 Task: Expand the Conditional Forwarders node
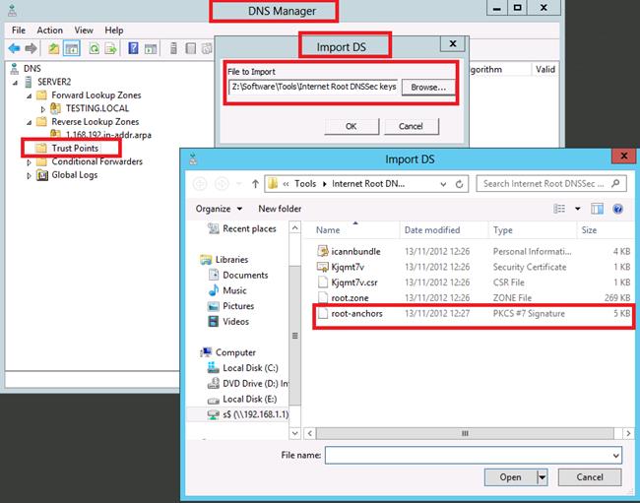(29, 162)
